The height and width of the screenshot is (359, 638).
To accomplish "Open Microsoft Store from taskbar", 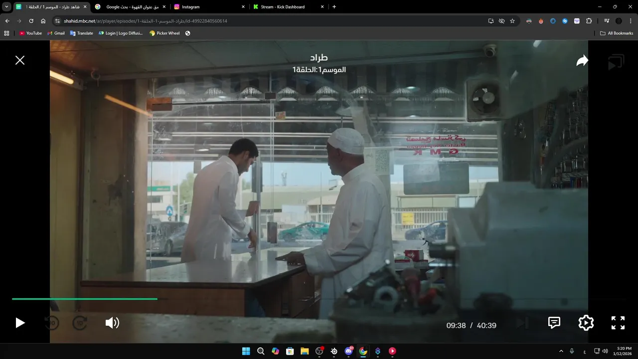I will pos(290,351).
